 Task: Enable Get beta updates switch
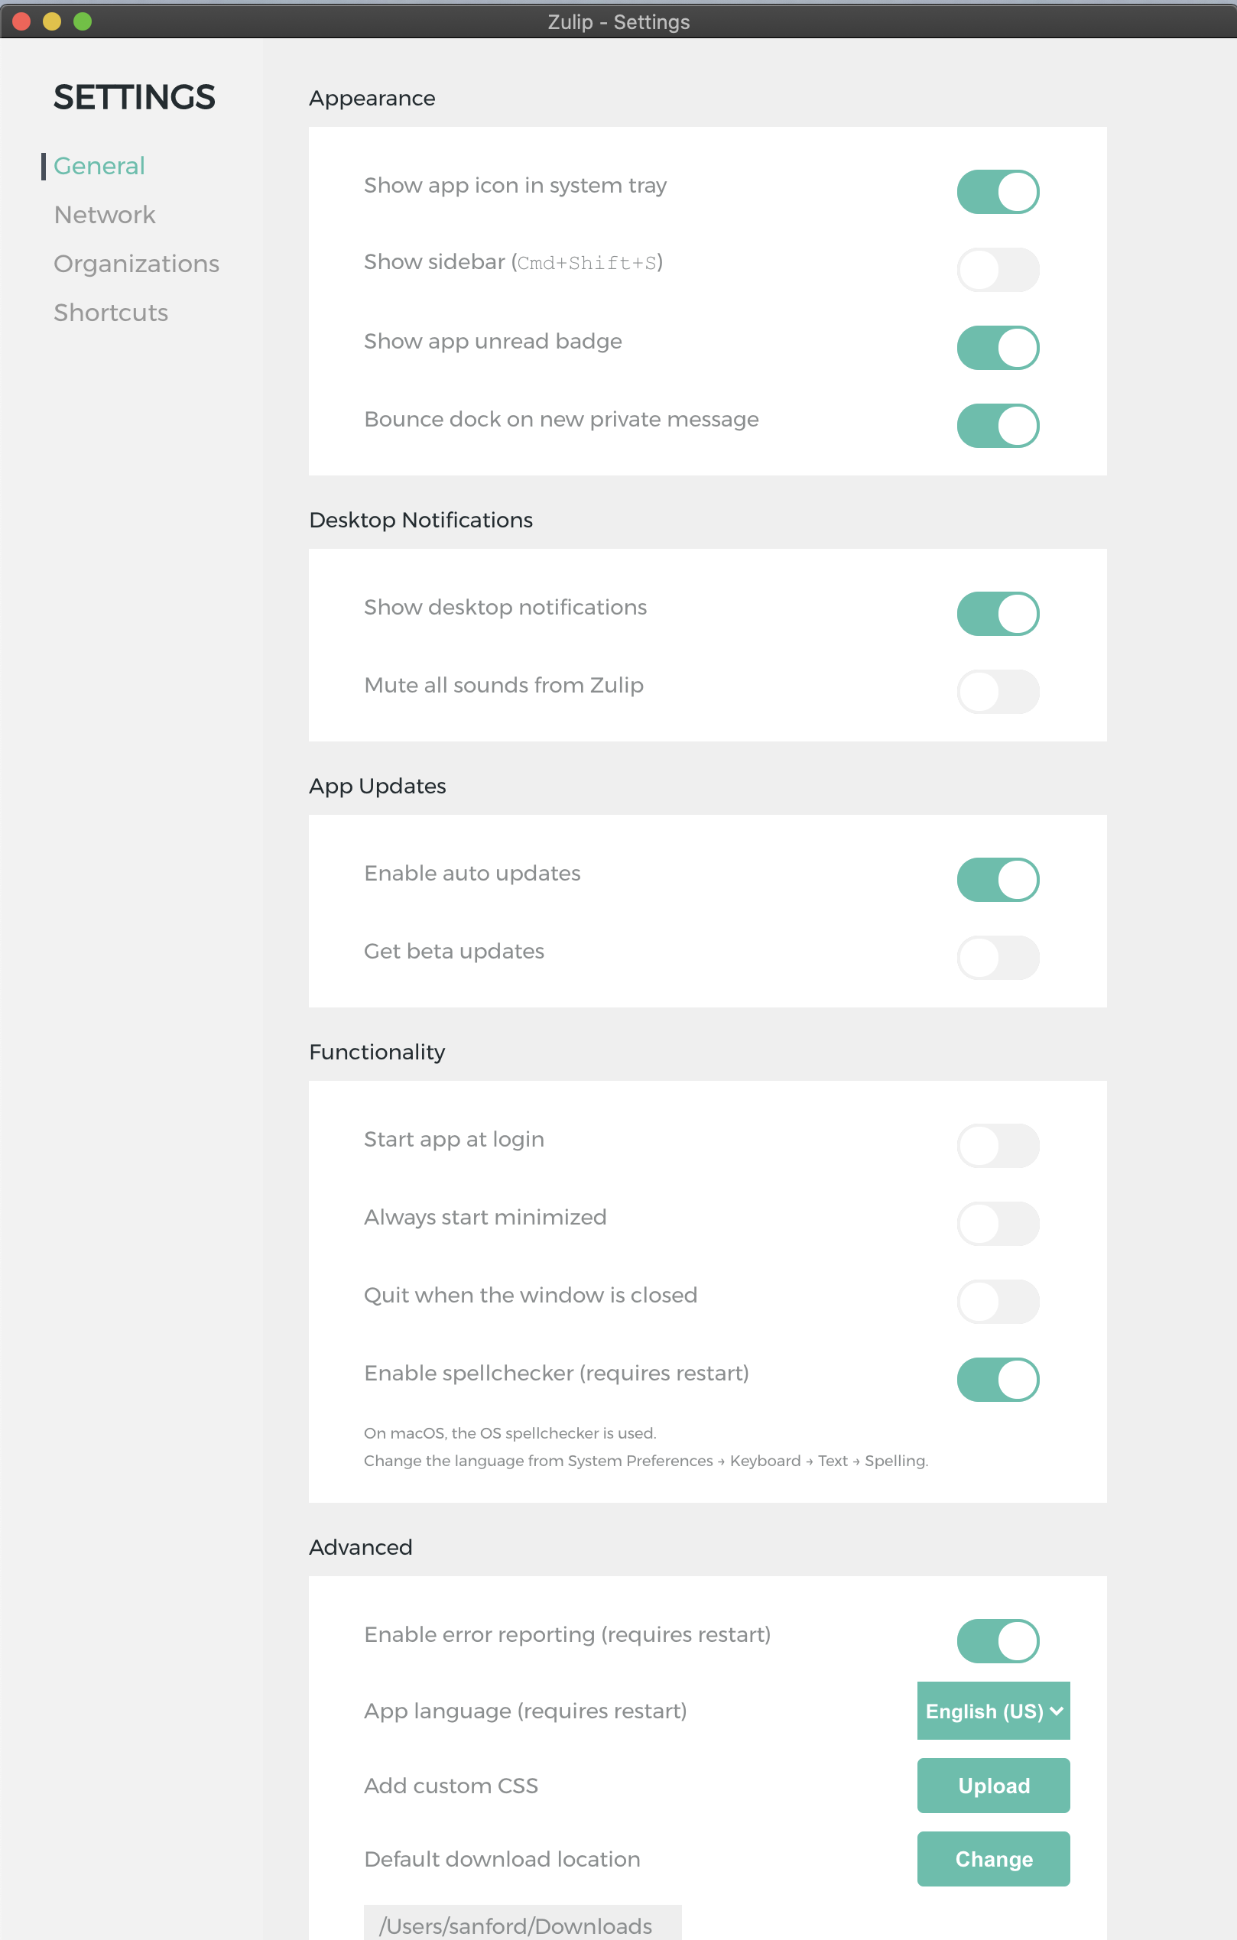click(x=998, y=958)
